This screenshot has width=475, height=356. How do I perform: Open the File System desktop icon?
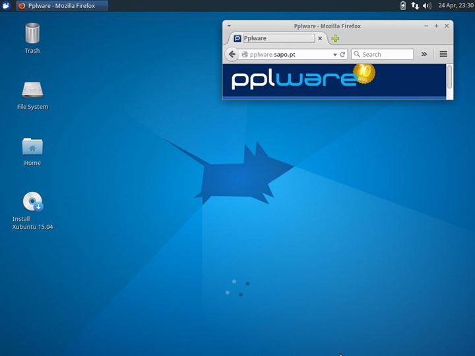[32, 95]
